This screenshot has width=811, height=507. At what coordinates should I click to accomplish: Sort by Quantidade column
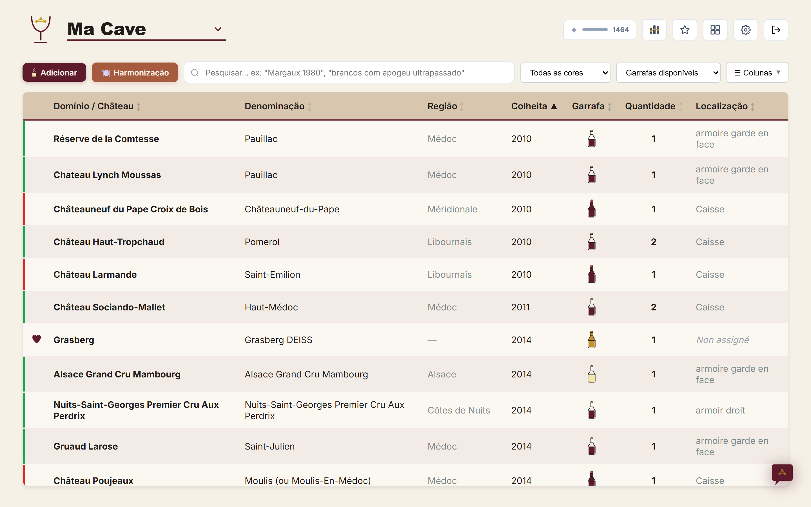pos(654,106)
